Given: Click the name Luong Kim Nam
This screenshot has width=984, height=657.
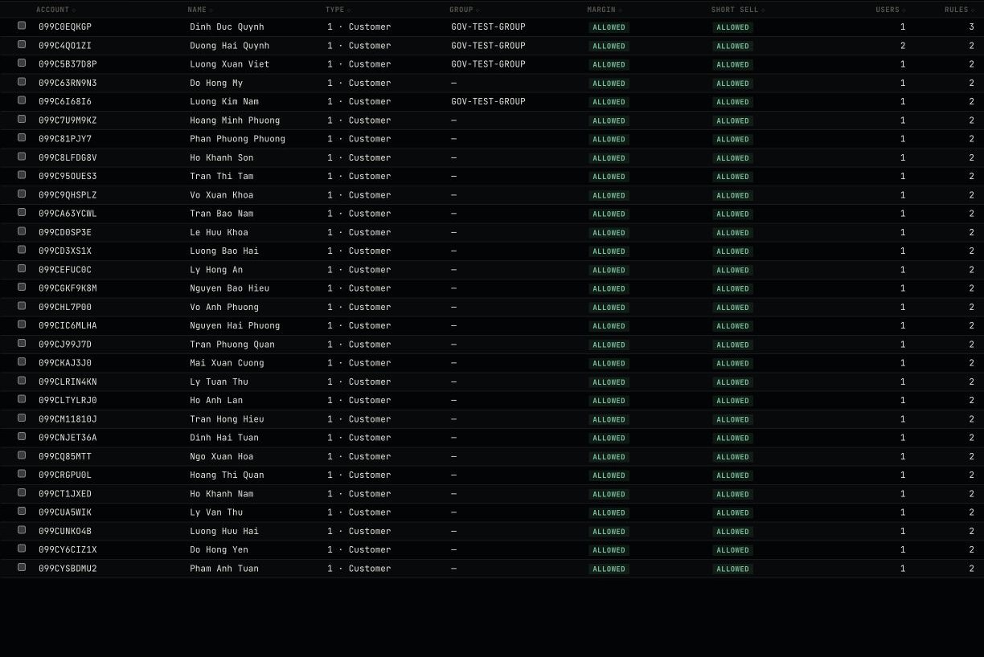Looking at the screenshot, I should tap(224, 101).
